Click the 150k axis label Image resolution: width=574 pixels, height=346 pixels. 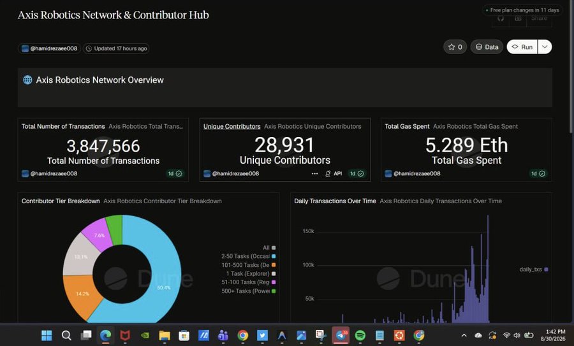[x=308, y=231]
